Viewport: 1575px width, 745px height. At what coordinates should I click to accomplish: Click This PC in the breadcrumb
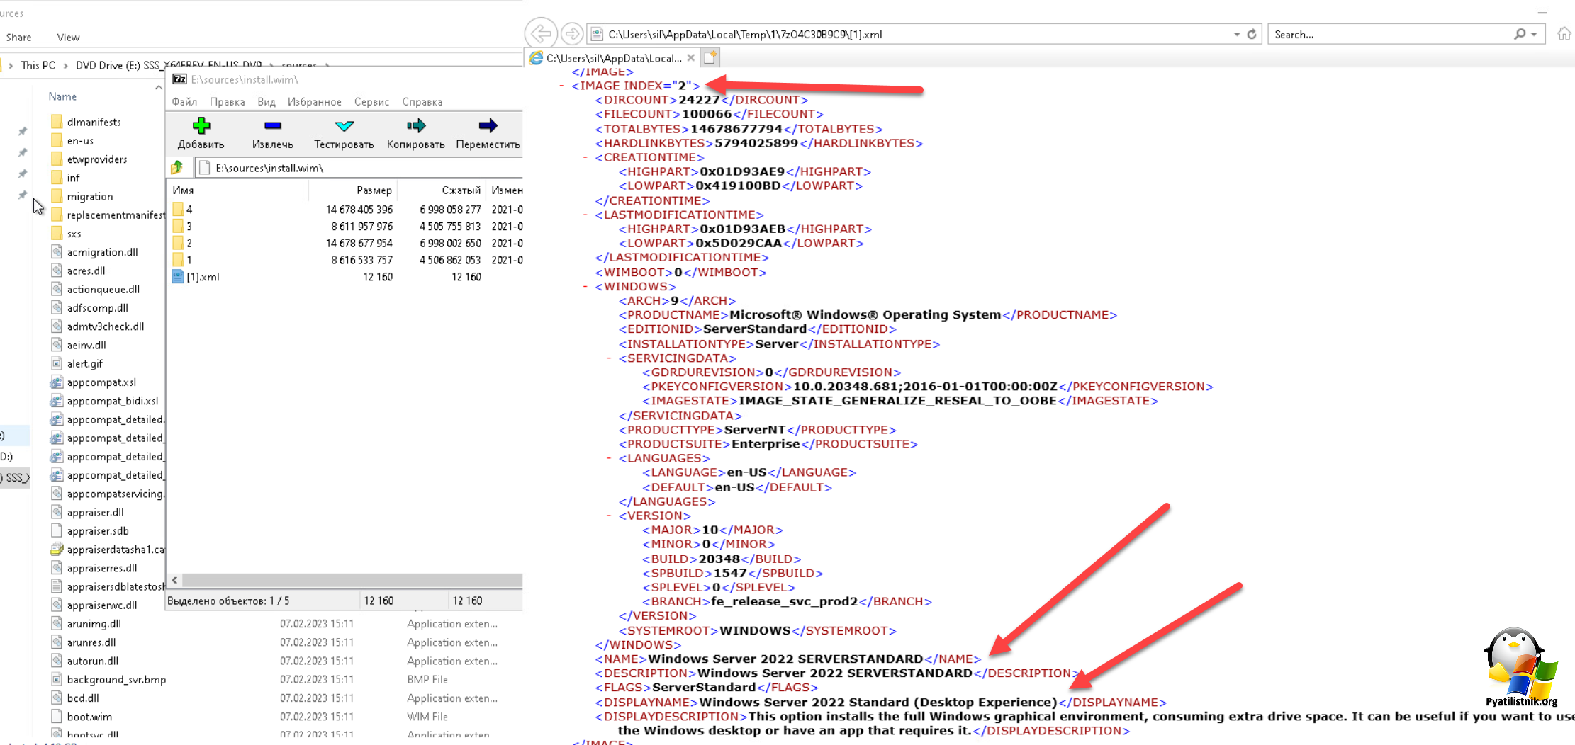38,65
